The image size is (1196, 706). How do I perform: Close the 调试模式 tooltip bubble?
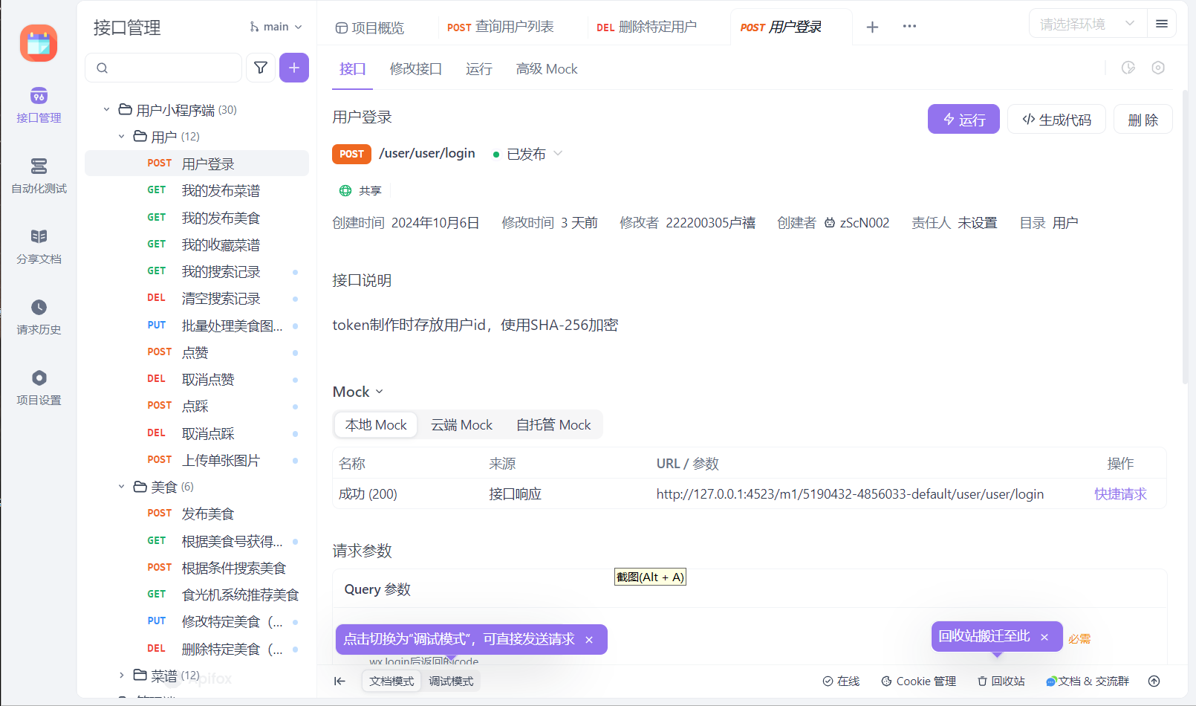point(589,640)
